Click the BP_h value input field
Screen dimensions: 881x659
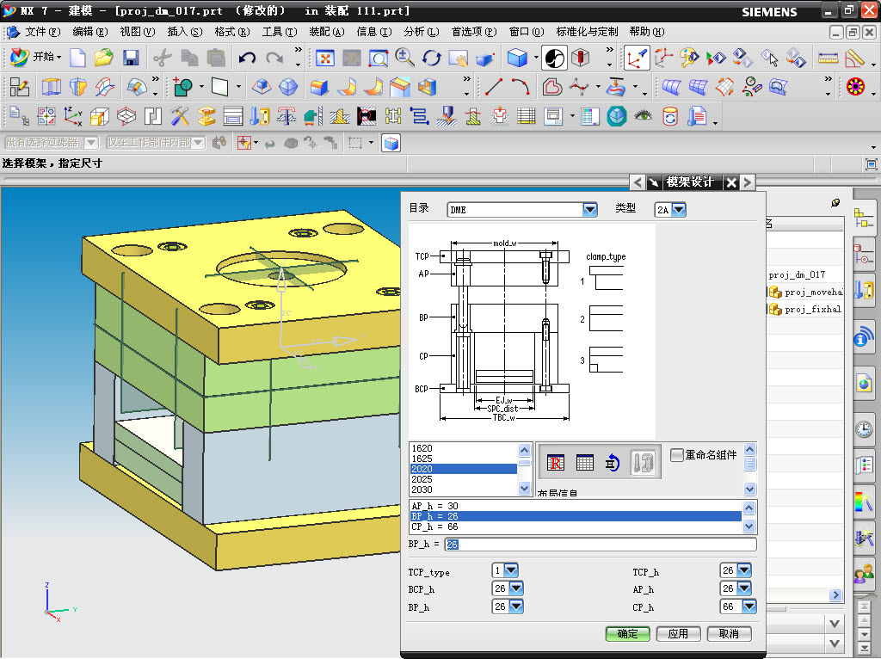coord(601,545)
